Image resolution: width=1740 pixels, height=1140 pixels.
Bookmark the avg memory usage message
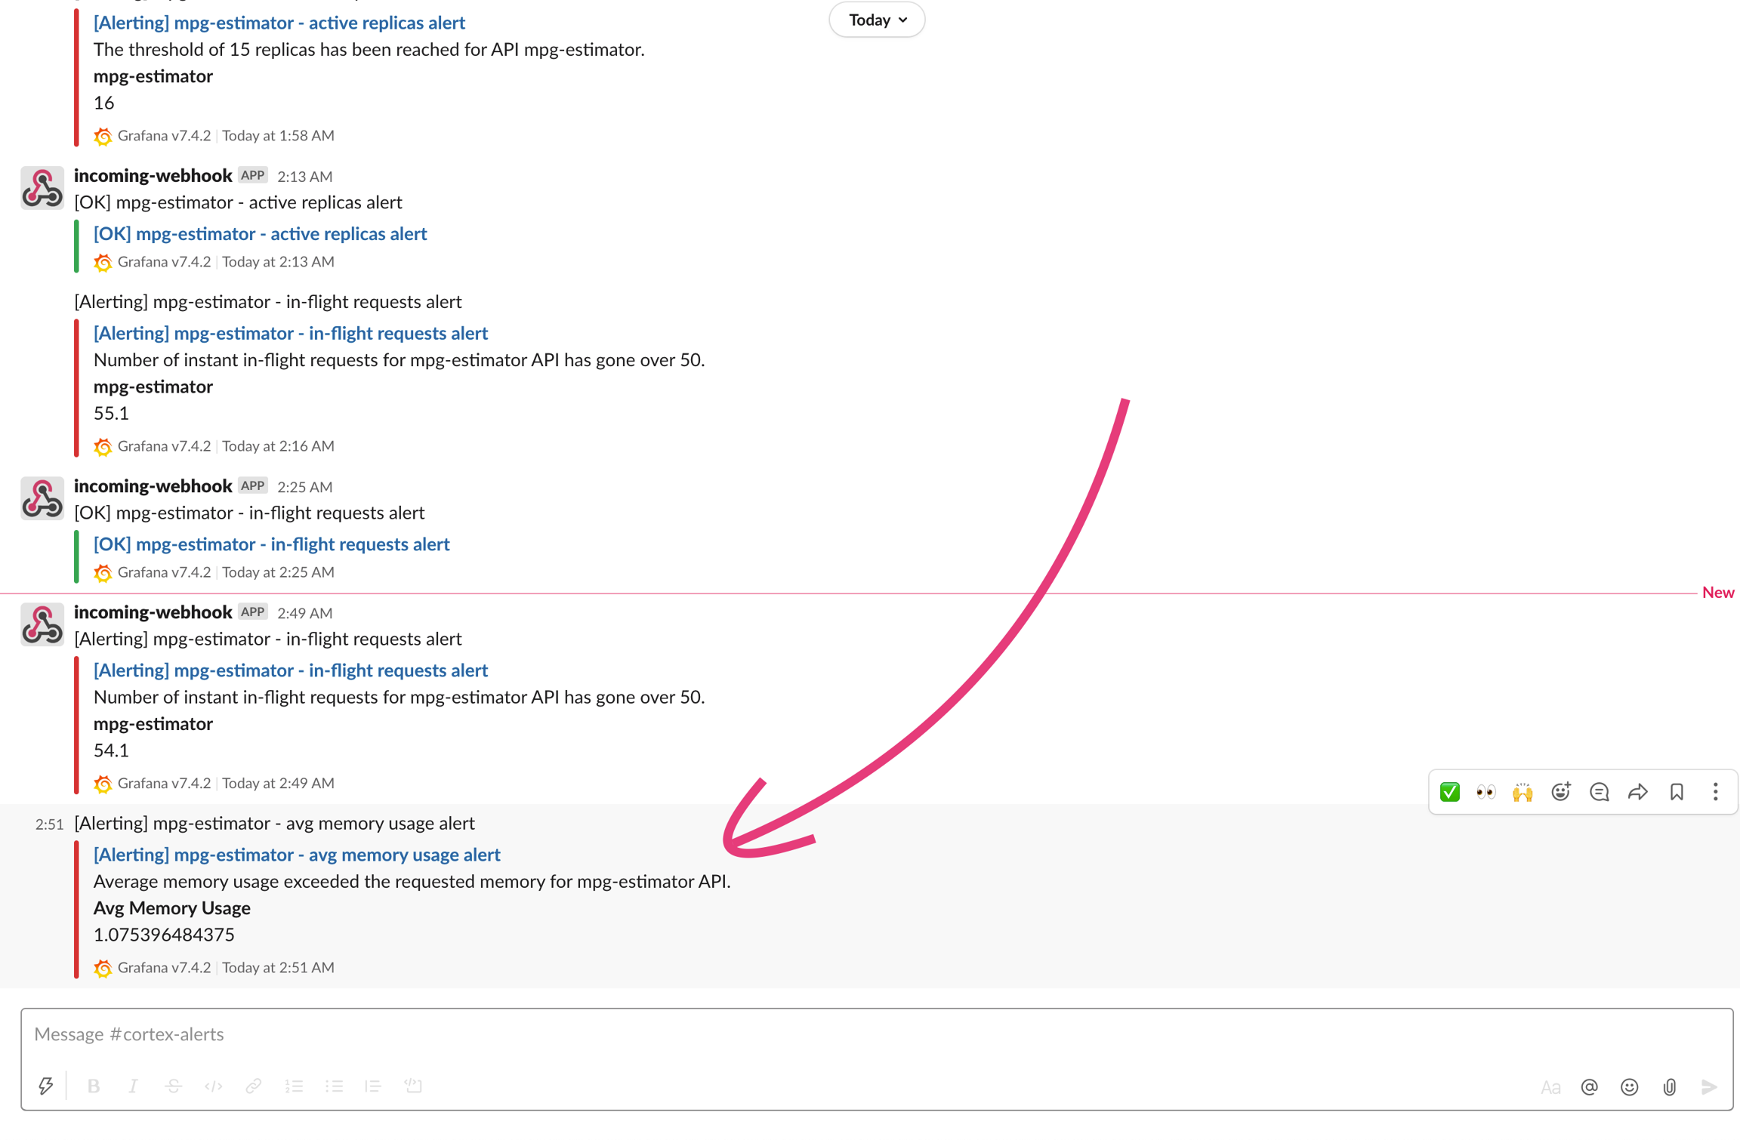1677,792
